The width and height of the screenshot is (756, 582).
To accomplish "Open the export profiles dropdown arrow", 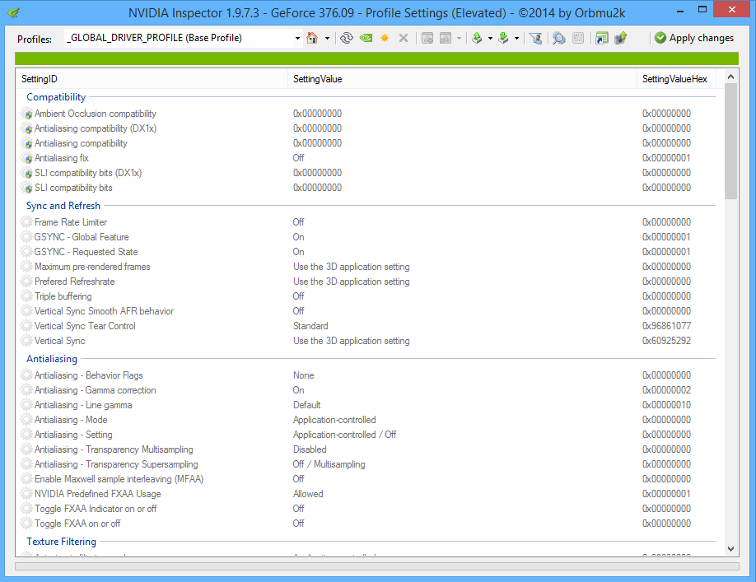I will (490, 38).
